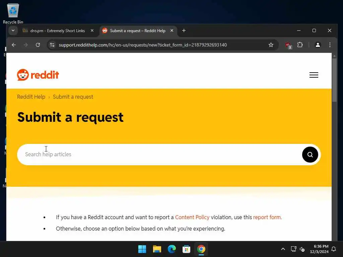Open the clock and date panel

319,249
